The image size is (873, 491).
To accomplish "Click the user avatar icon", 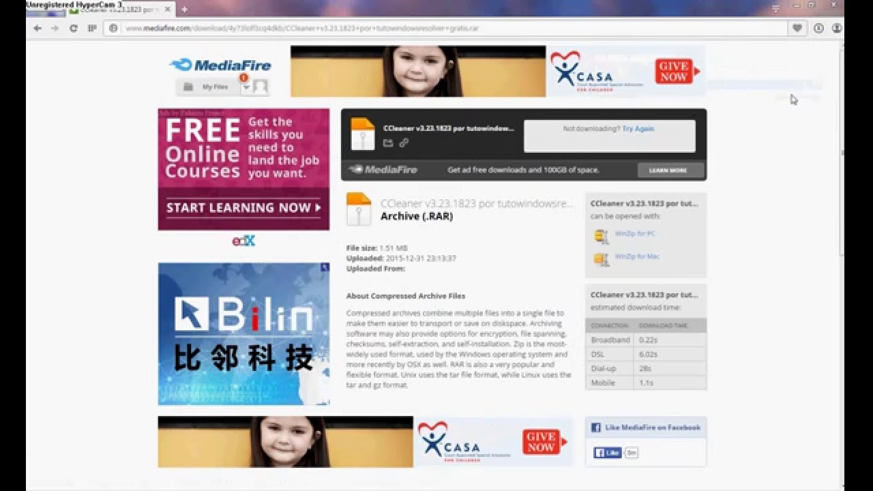I will tap(260, 87).
